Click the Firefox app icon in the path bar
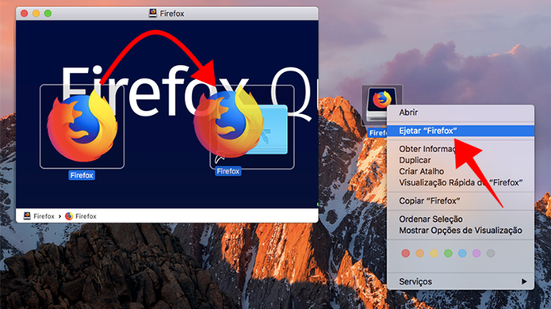Viewport: 551px width, 309px height. 69,216
